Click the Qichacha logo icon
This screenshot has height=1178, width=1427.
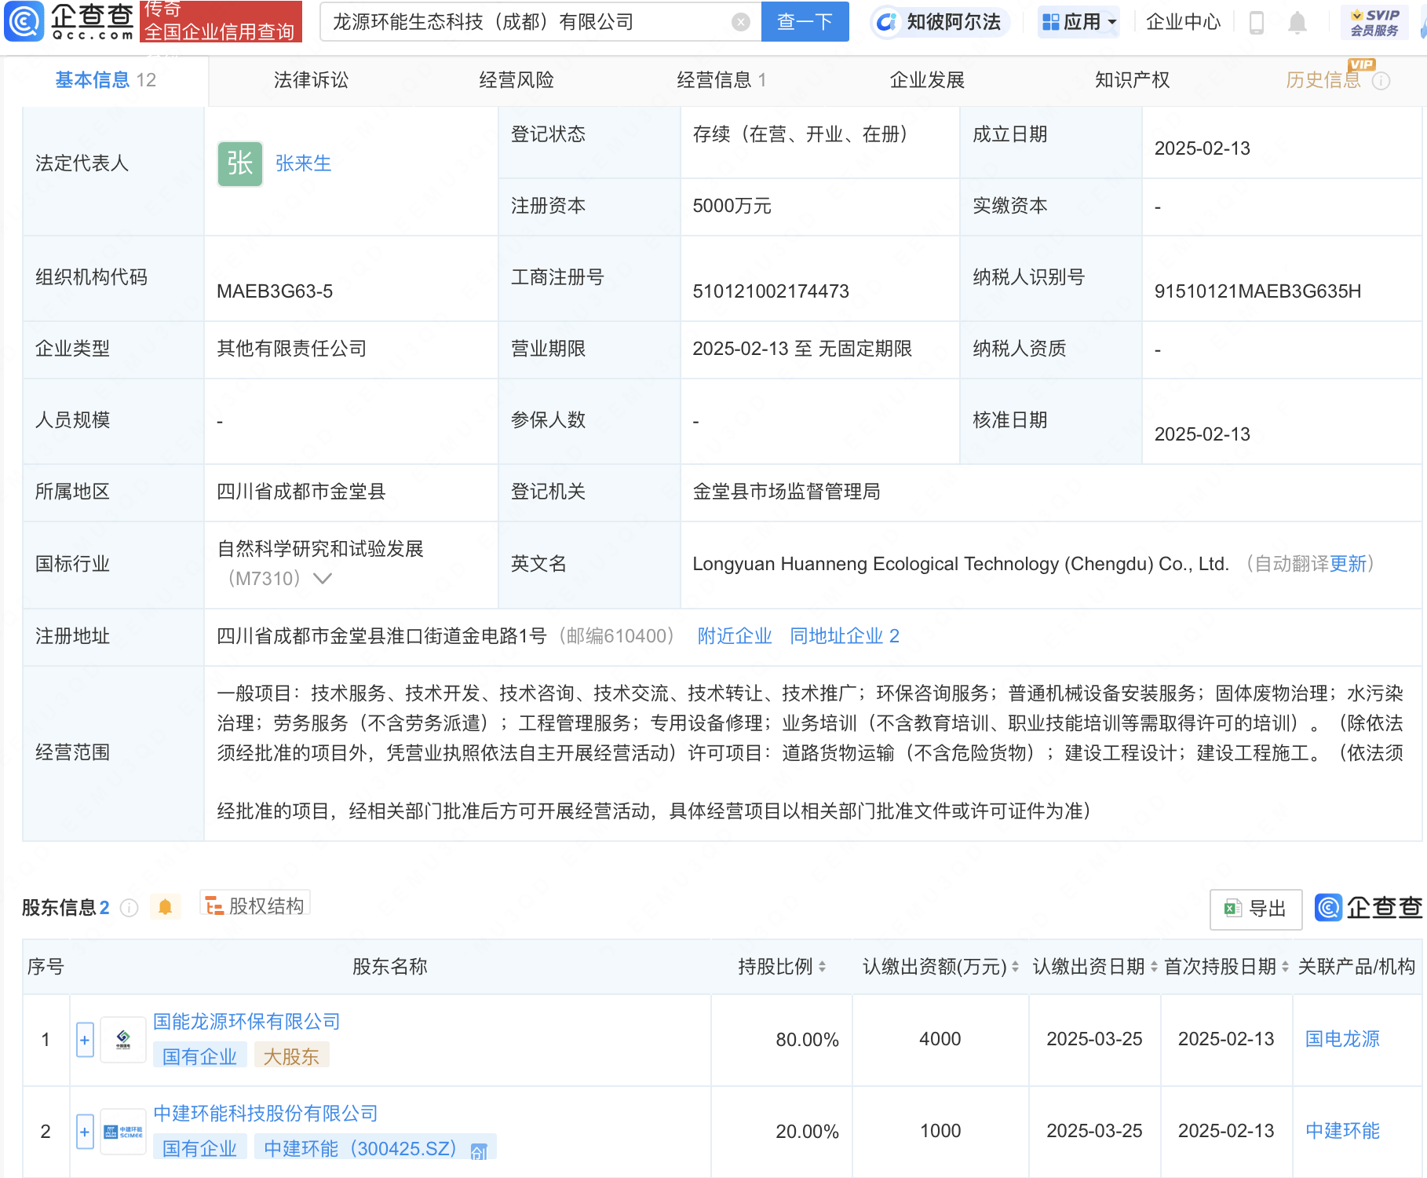pos(24,21)
